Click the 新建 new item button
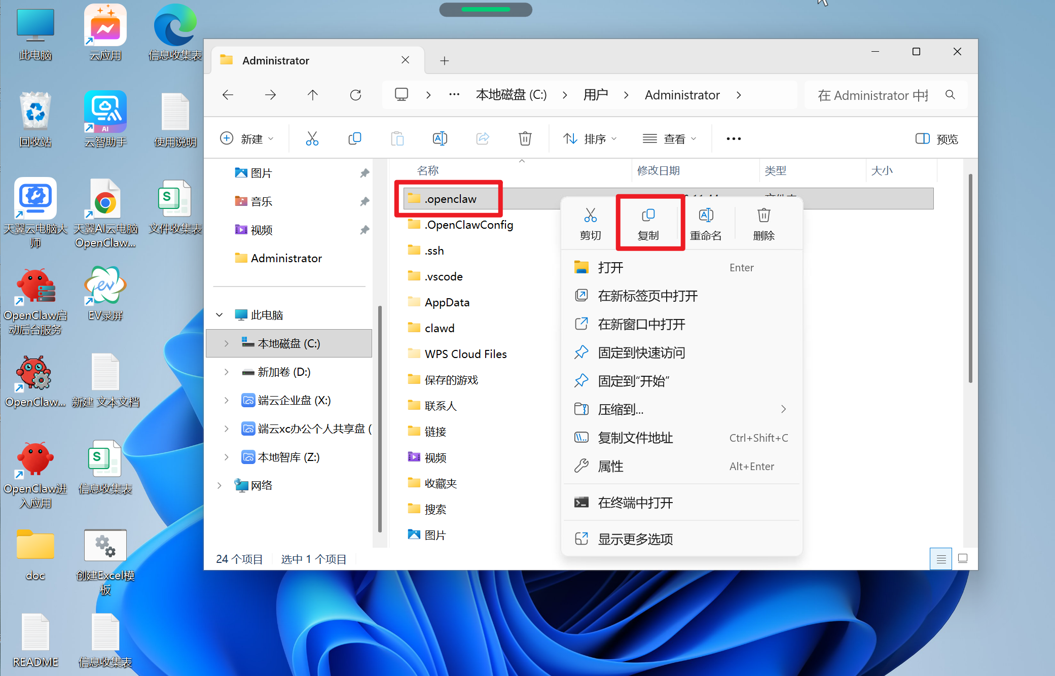Viewport: 1055px width, 676px height. [247, 139]
